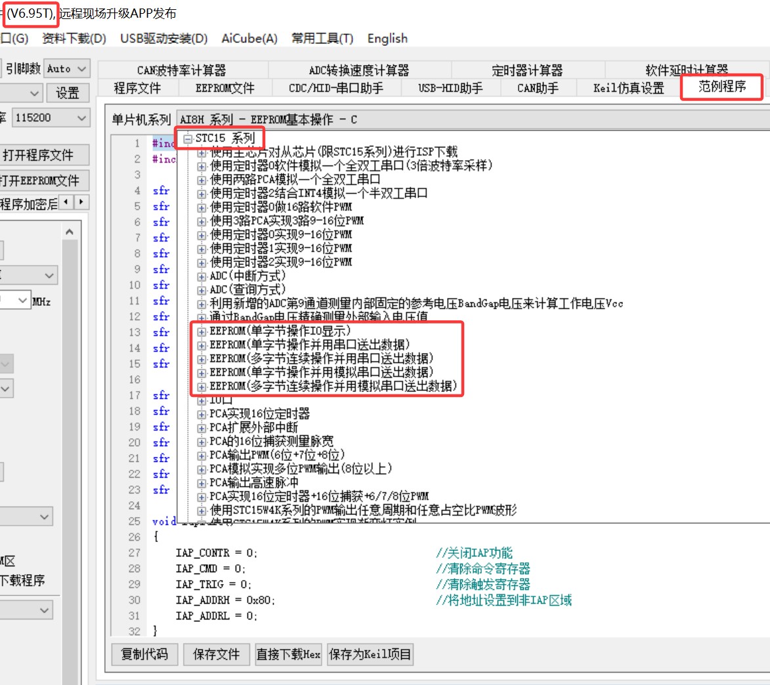Screen dimensions: 770x685
Task: Open the 资料下载(D) menu
Action: 74,38
